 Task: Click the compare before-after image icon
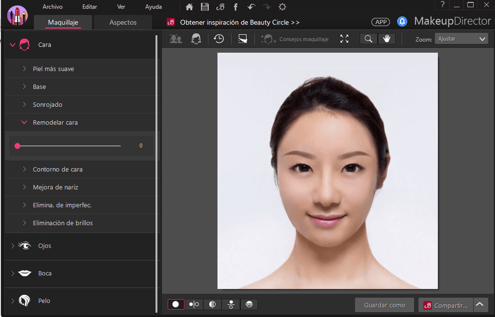[x=243, y=39]
